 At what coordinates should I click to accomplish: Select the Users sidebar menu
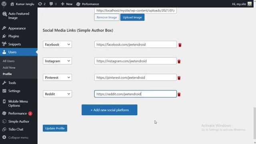[x=19, y=52]
